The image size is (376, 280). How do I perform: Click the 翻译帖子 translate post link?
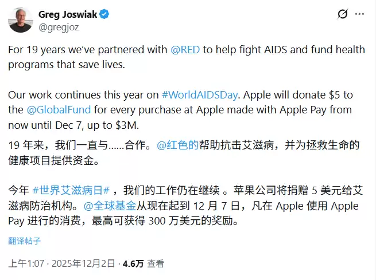tap(24, 240)
